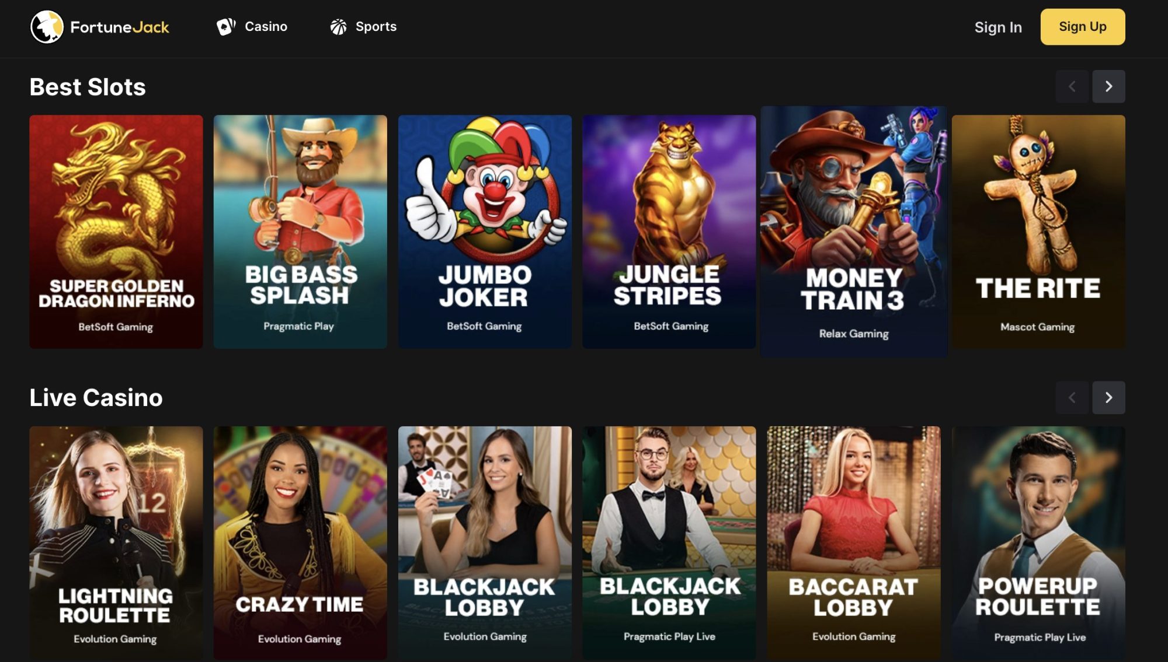Image resolution: width=1168 pixels, height=662 pixels.
Task: Click the Sports basketball icon
Action: [338, 27]
